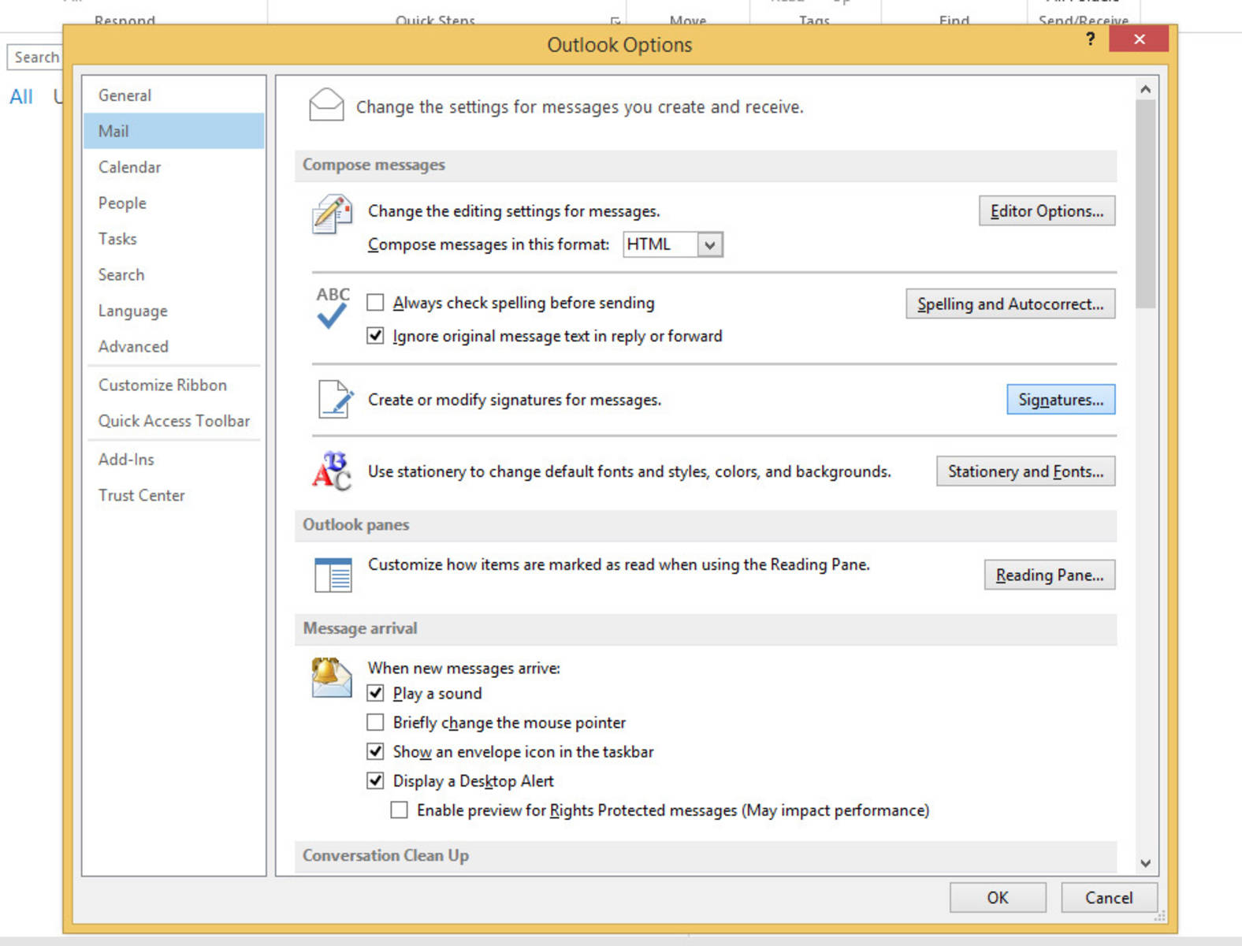
Task: Click the envelope icon beside the mail settings description
Action: click(326, 105)
